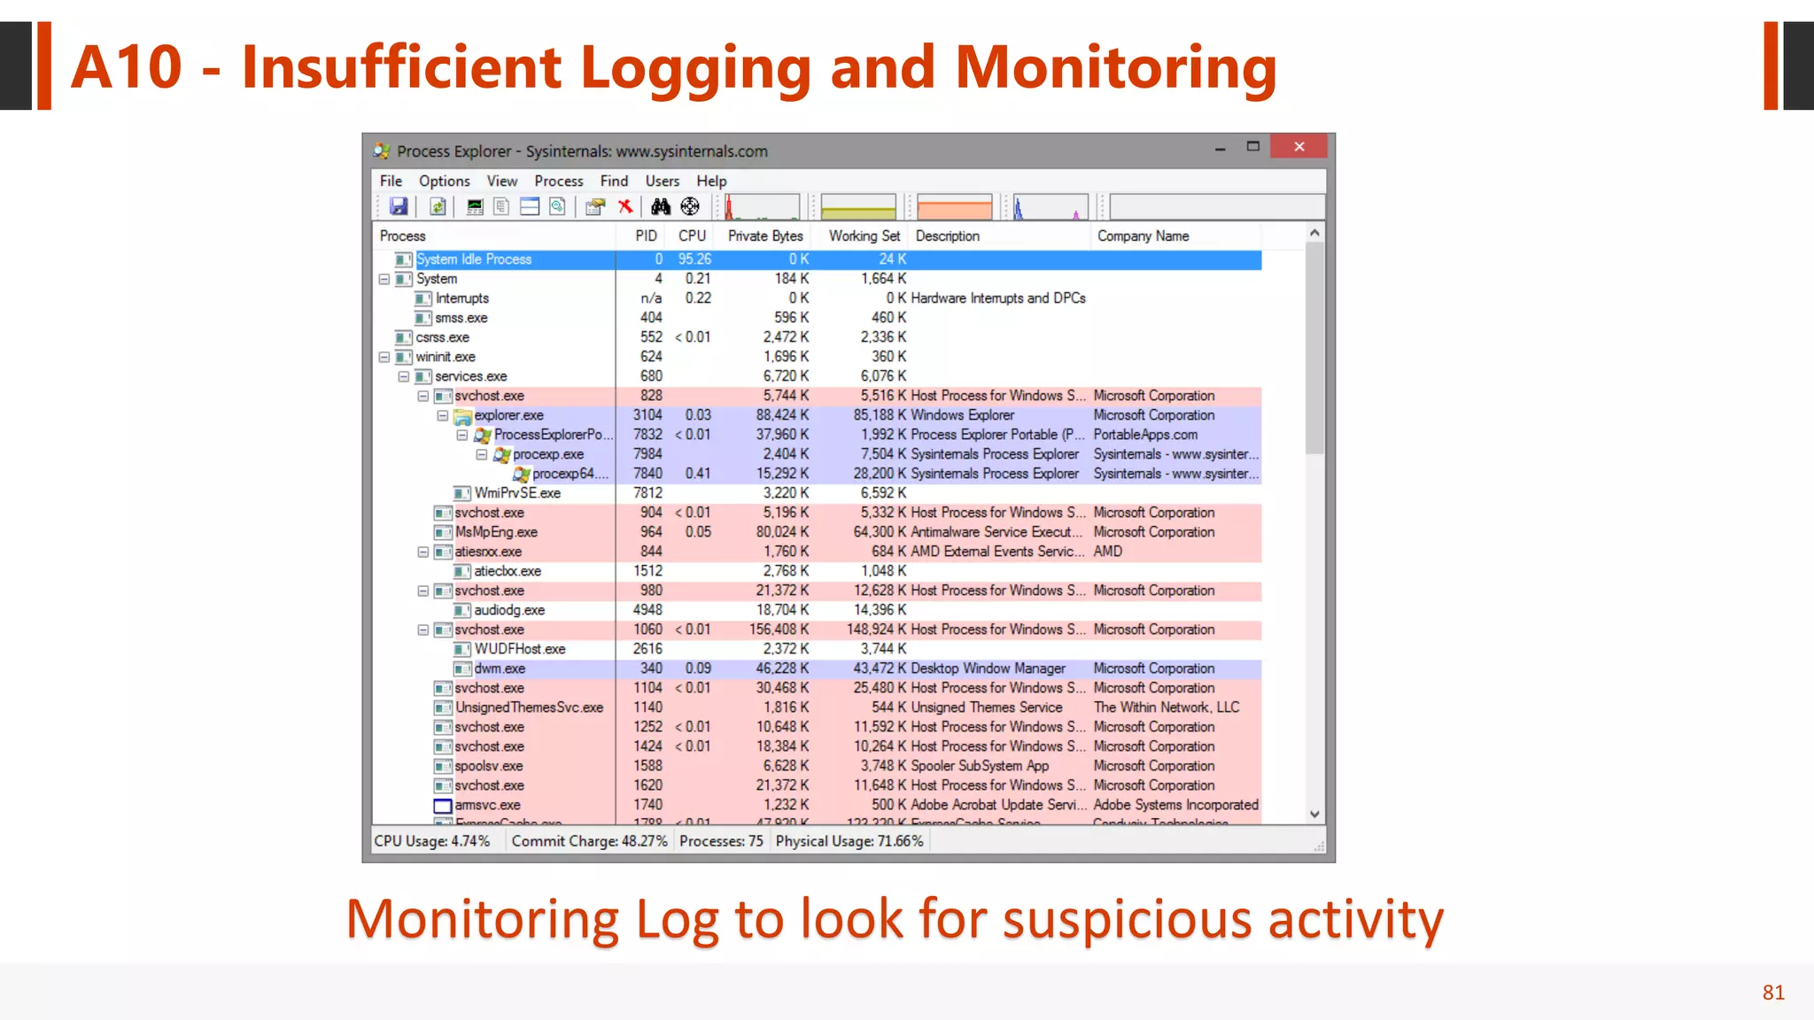This screenshot has width=1814, height=1020.
Task: Open the Find menu
Action: click(x=614, y=181)
